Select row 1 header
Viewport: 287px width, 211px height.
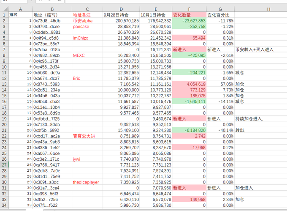coord(4,15)
